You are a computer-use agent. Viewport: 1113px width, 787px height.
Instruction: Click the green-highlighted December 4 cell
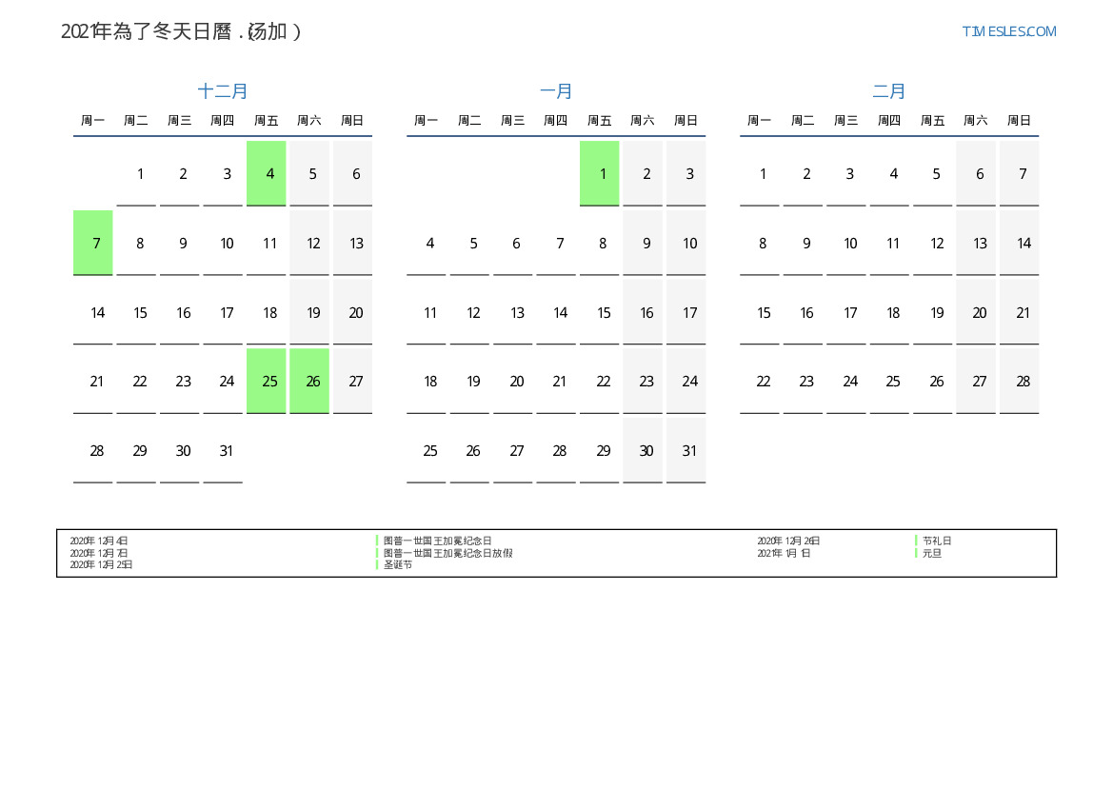267,173
